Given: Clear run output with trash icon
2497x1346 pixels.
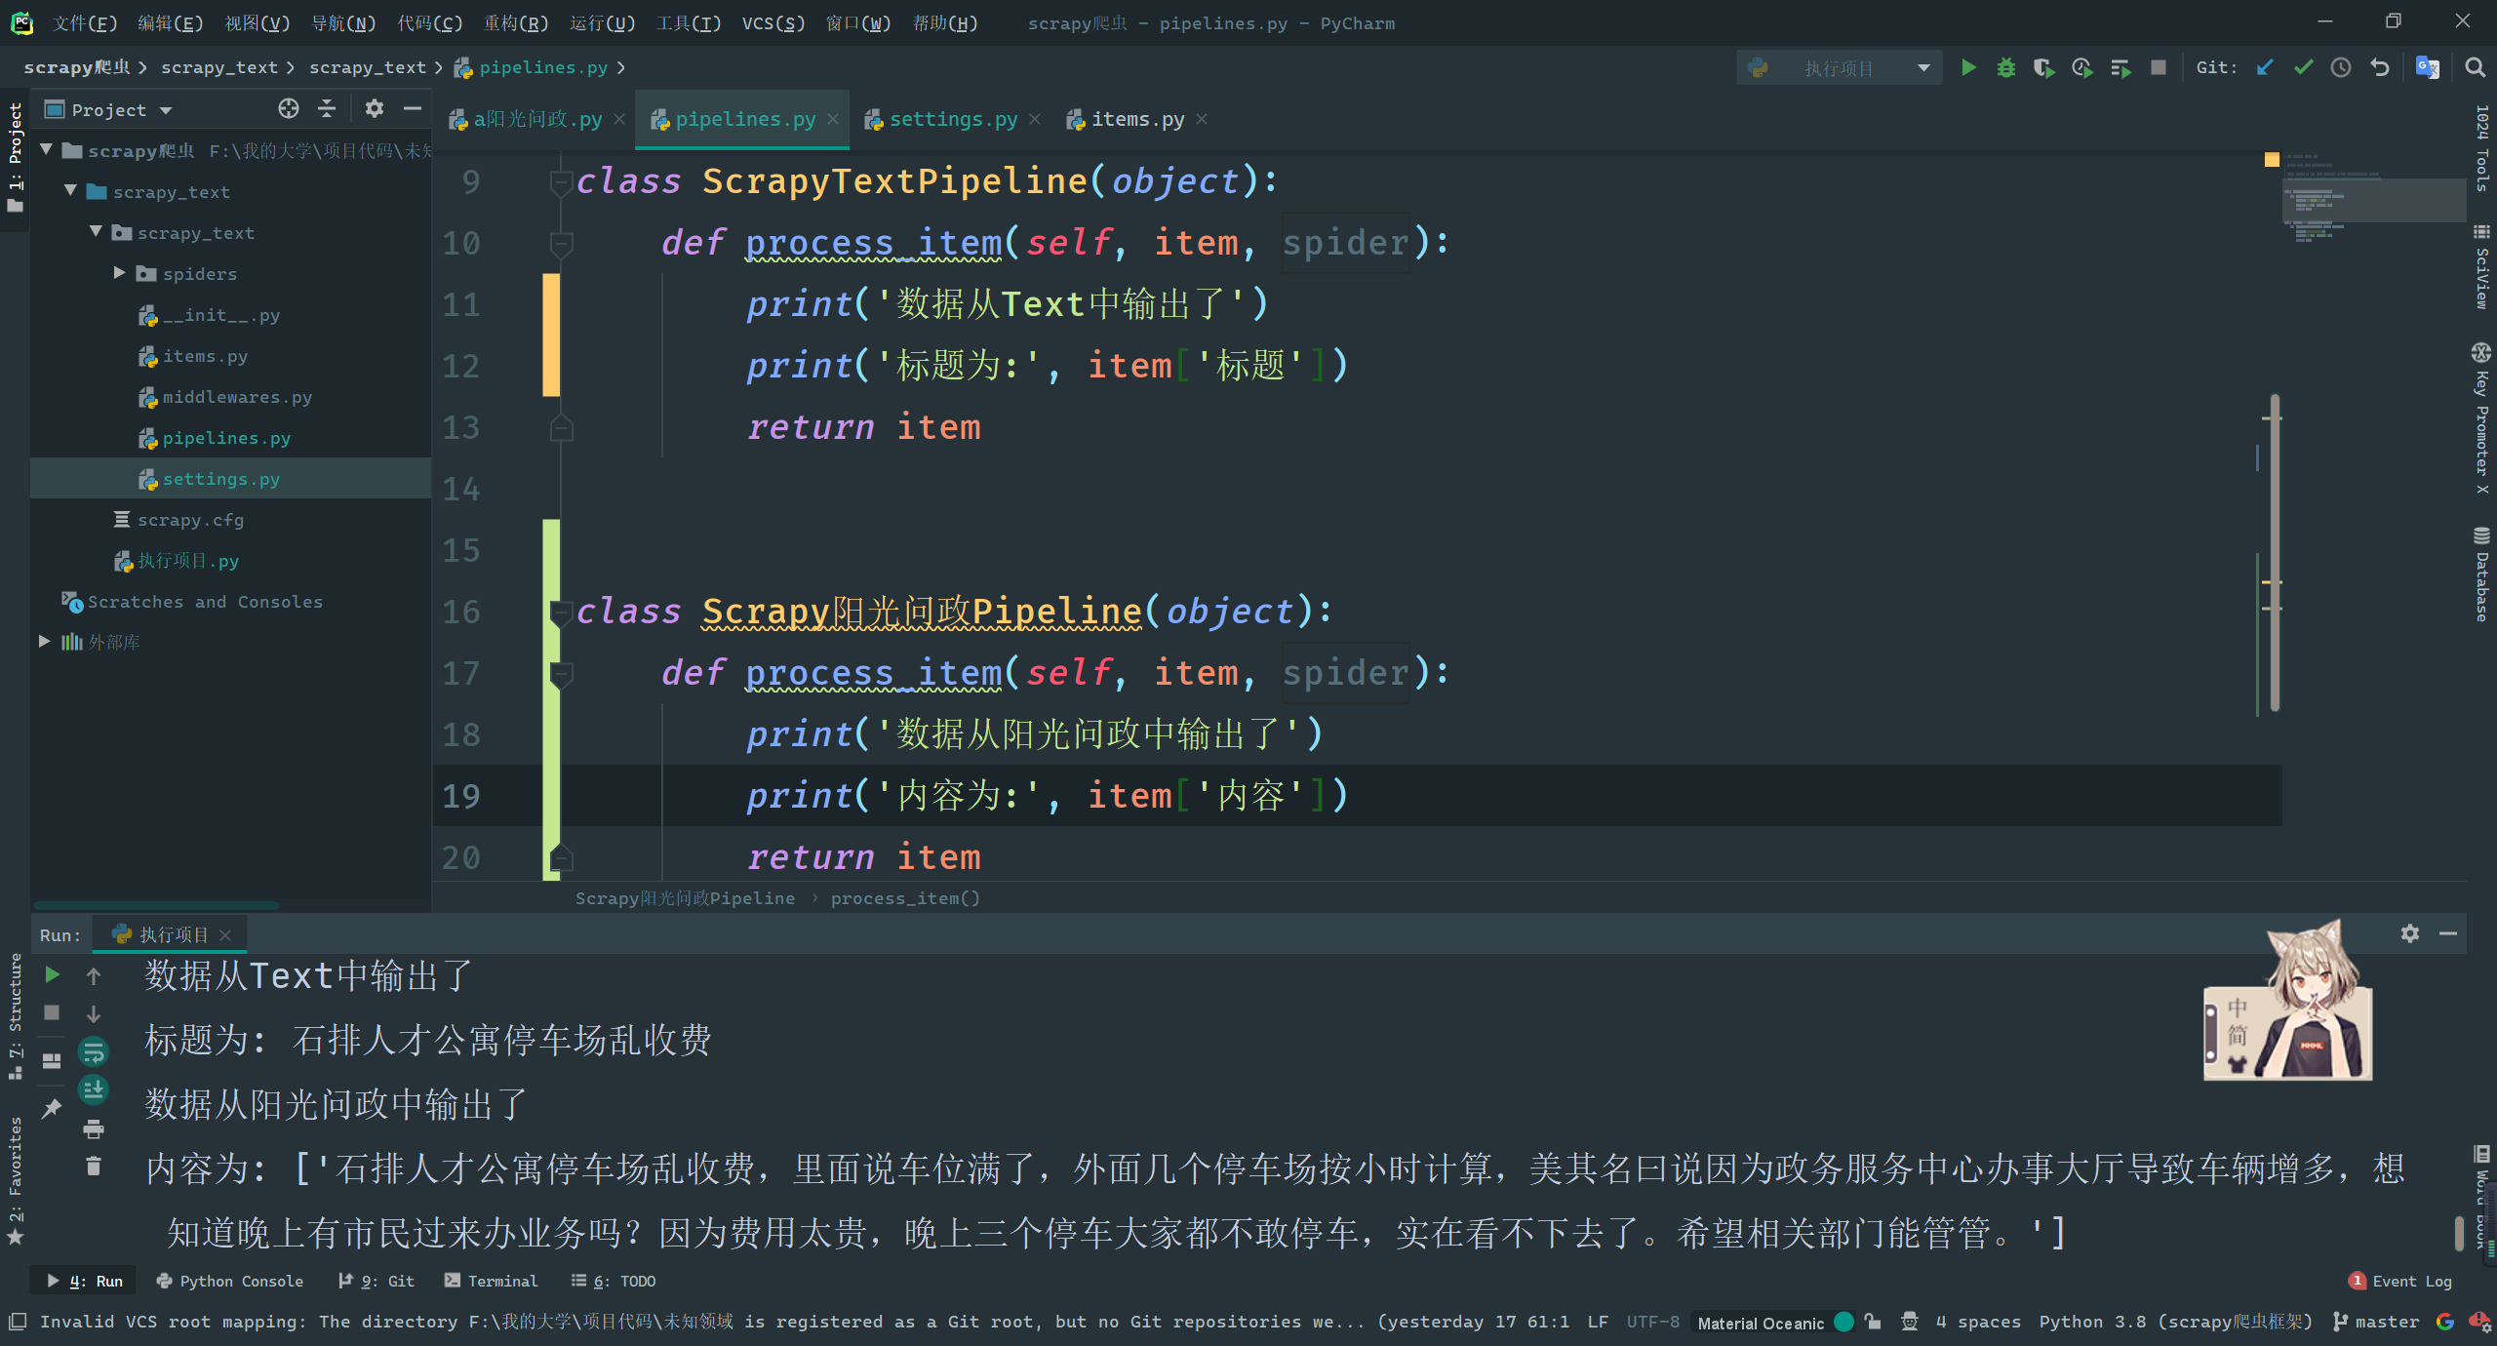Looking at the screenshot, I should click(x=94, y=1167).
